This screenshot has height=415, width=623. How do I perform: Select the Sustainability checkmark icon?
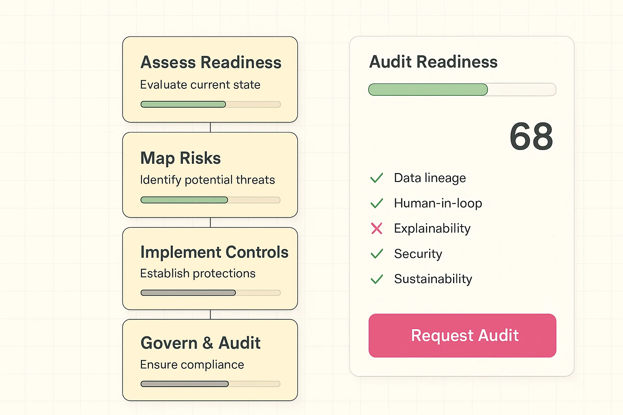coord(377,279)
